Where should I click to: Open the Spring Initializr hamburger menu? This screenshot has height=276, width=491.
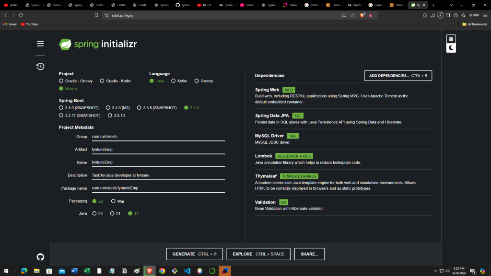[40, 44]
